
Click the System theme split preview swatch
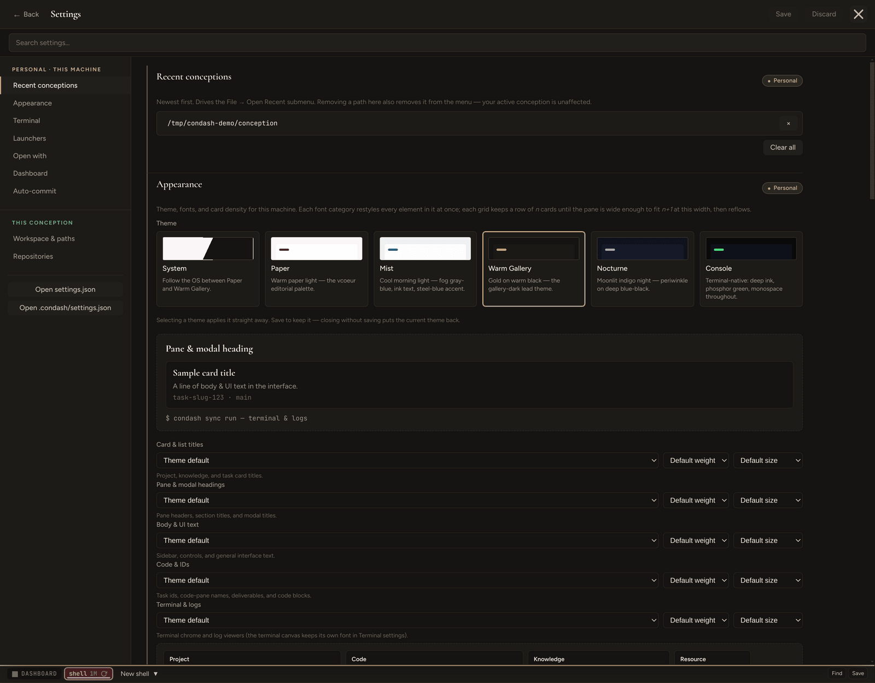pos(208,249)
